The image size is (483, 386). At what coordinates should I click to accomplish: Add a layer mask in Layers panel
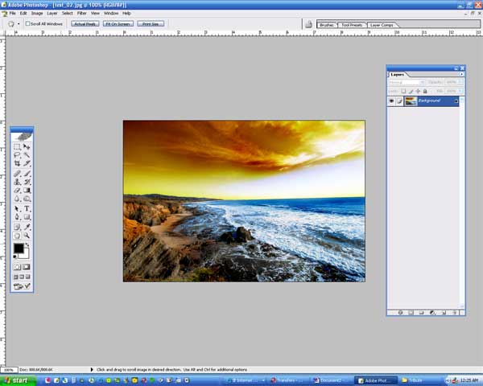tap(411, 313)
